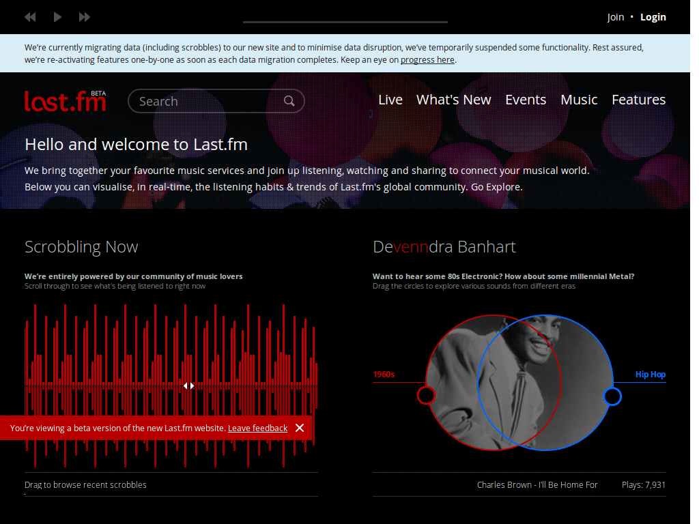
Task: Skip ahead using the fast-forward icon
Action: [84, 17]
